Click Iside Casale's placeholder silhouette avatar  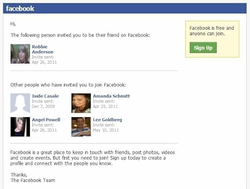[x=20, y=103]
